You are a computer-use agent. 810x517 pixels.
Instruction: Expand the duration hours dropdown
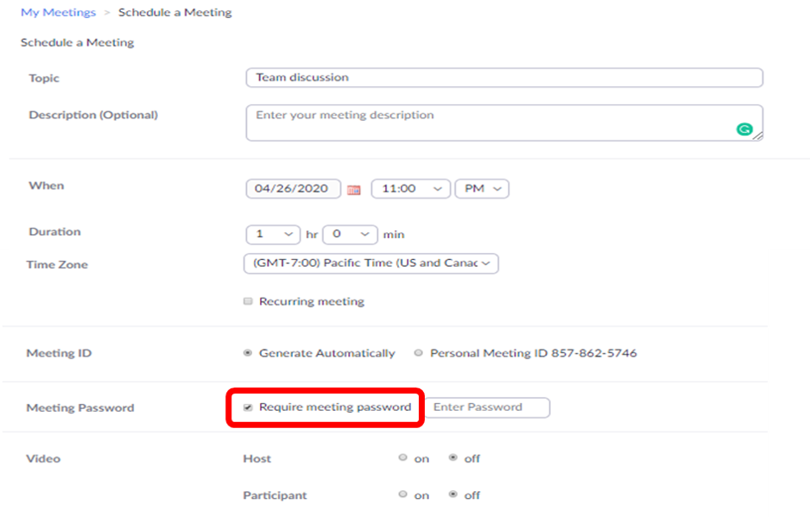[x=273, y=235]
